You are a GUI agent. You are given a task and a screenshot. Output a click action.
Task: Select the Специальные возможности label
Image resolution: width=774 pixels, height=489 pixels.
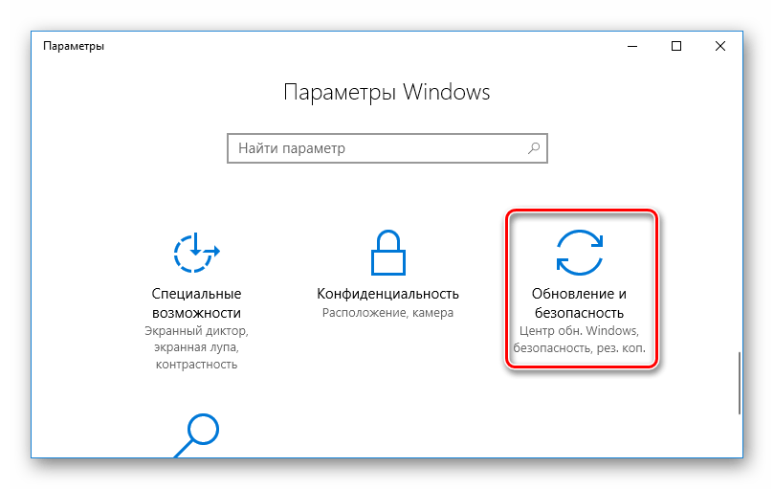(x=196, y=303)
